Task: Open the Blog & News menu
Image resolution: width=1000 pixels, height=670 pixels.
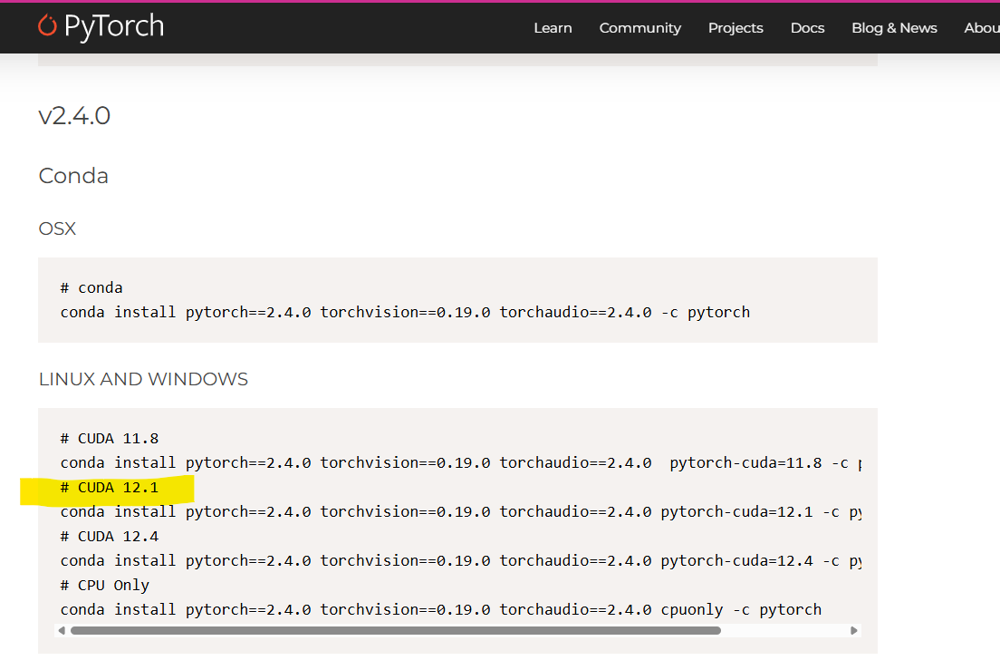Action: [x=894, y=28]
